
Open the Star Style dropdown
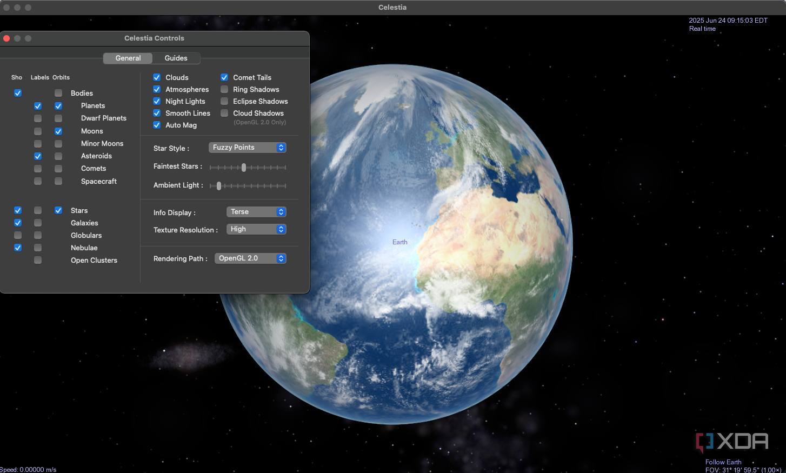[x=247, y=148]
